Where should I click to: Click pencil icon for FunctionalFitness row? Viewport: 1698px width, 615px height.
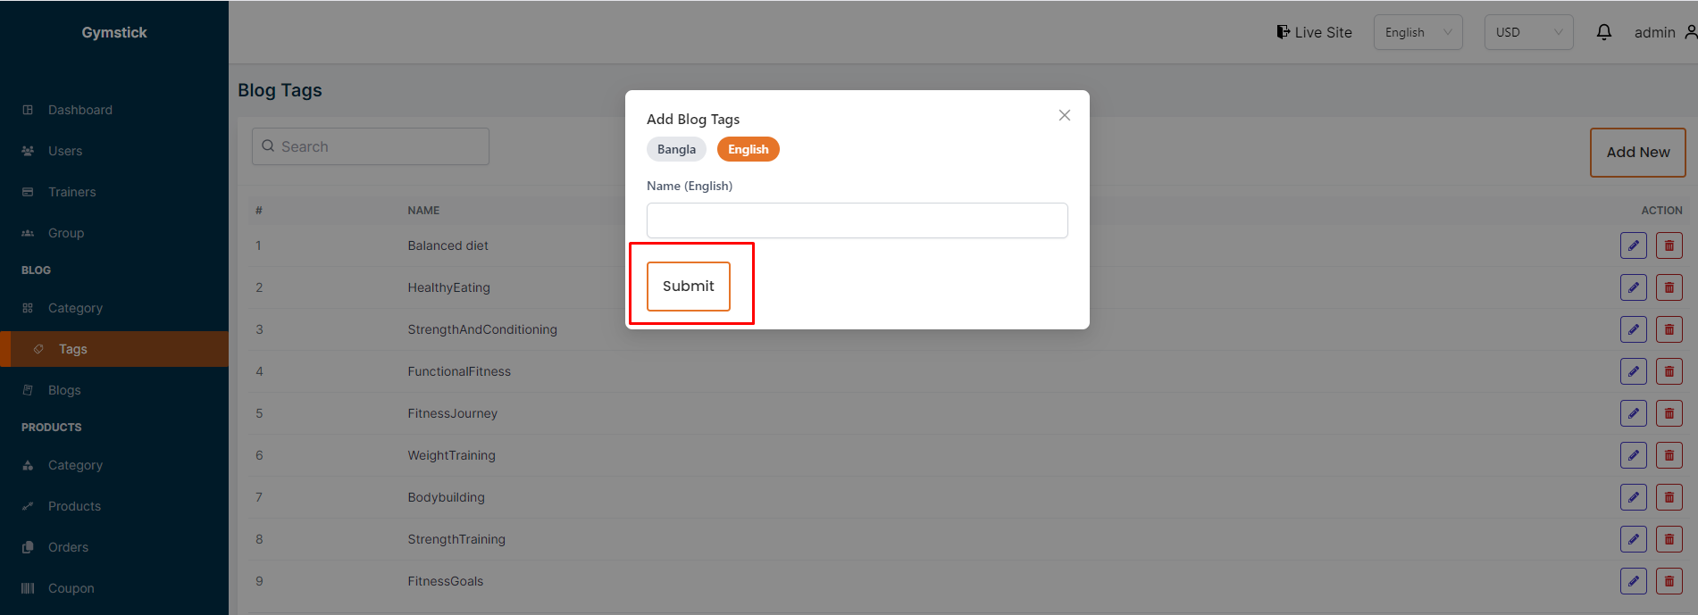point(1633,371)
